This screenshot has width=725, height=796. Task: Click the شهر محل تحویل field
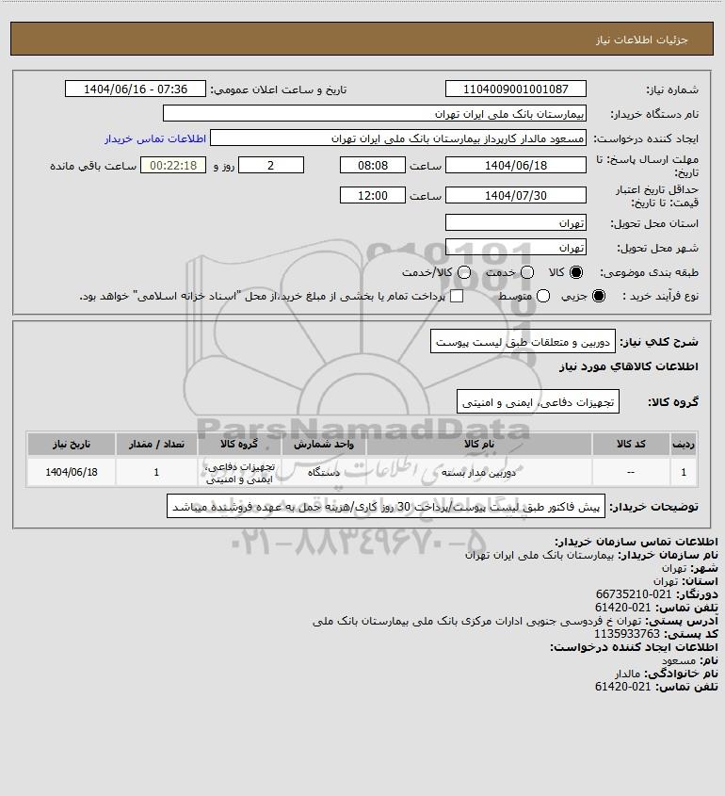(x=515, y=247)
